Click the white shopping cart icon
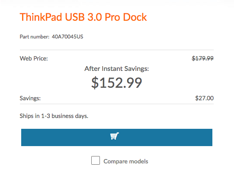The height and width of the screenshot is (185, 234). click(115, 136)
